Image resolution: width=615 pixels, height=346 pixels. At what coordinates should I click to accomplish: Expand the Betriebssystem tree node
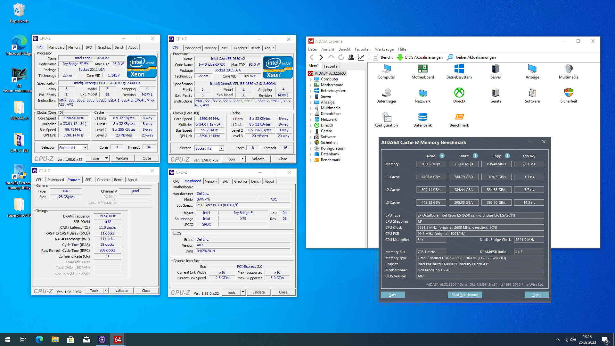tap(310, 91)
